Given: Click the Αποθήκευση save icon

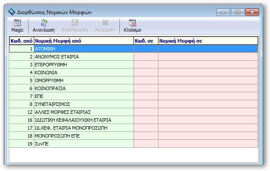Looking at the screenshot, I should [75, 23].
